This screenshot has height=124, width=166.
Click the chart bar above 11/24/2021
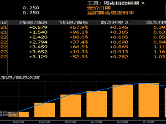coord(44,110)
